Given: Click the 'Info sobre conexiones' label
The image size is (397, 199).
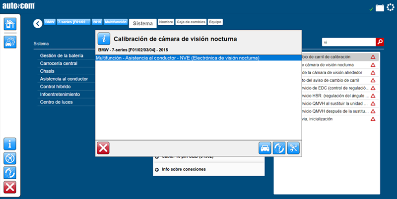Looking at the screenshot, I should click(184, 169).
